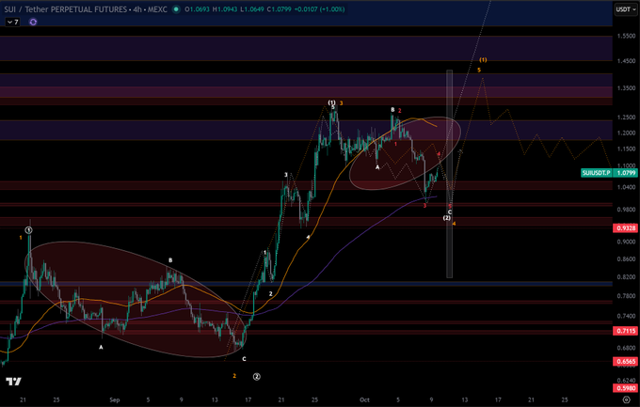Viewport: 640px width, 407px height.
Task: Click the red 0.6565 price label
Action: [x=625, y=361]
